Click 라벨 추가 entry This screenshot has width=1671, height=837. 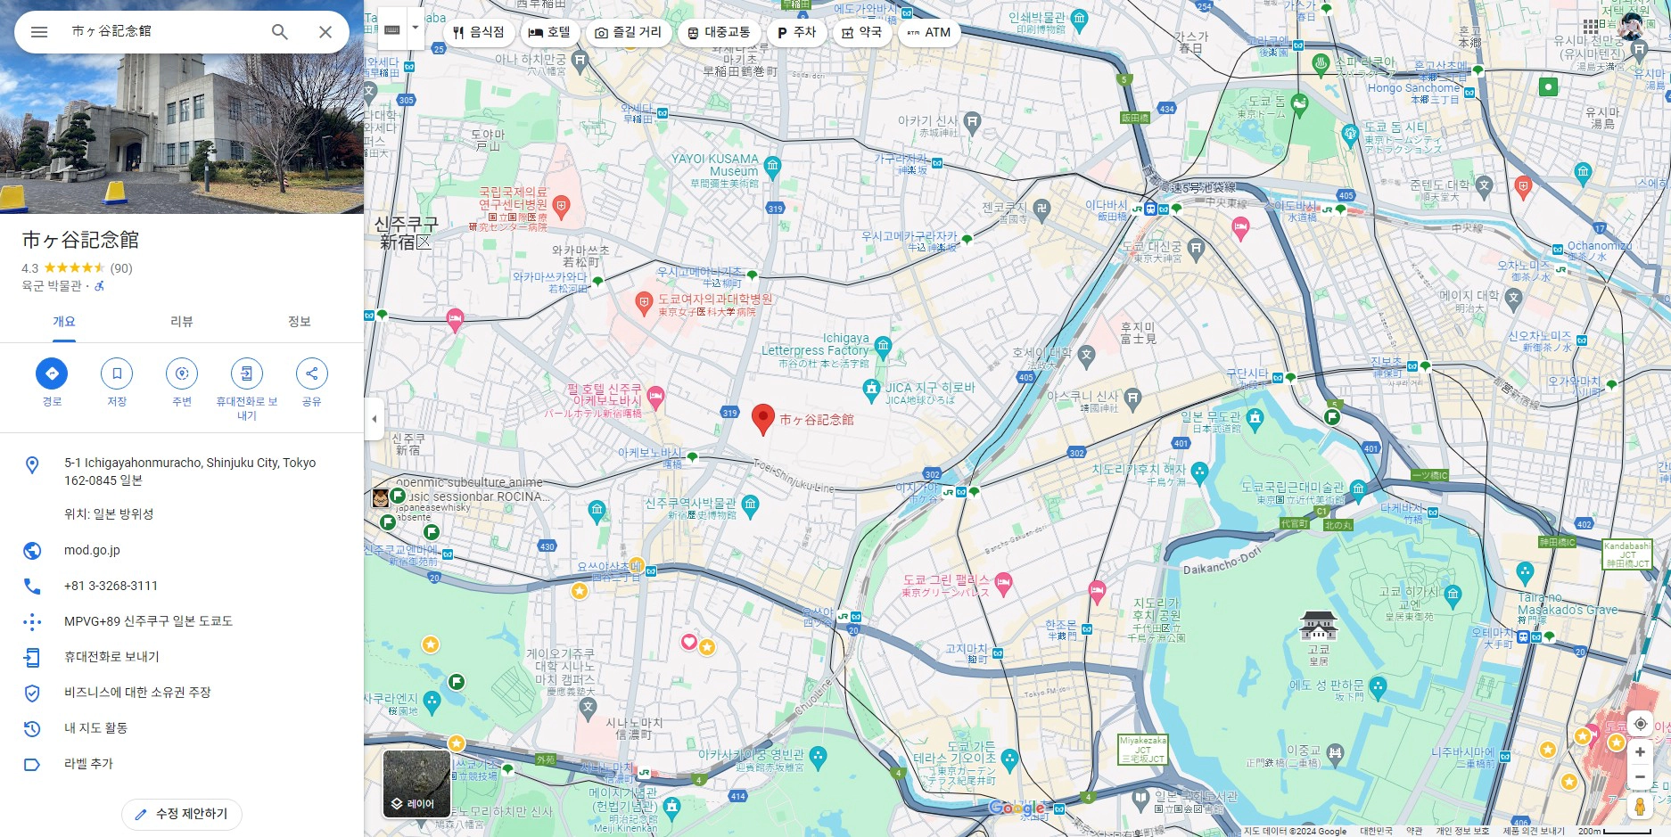coord(182,764)
